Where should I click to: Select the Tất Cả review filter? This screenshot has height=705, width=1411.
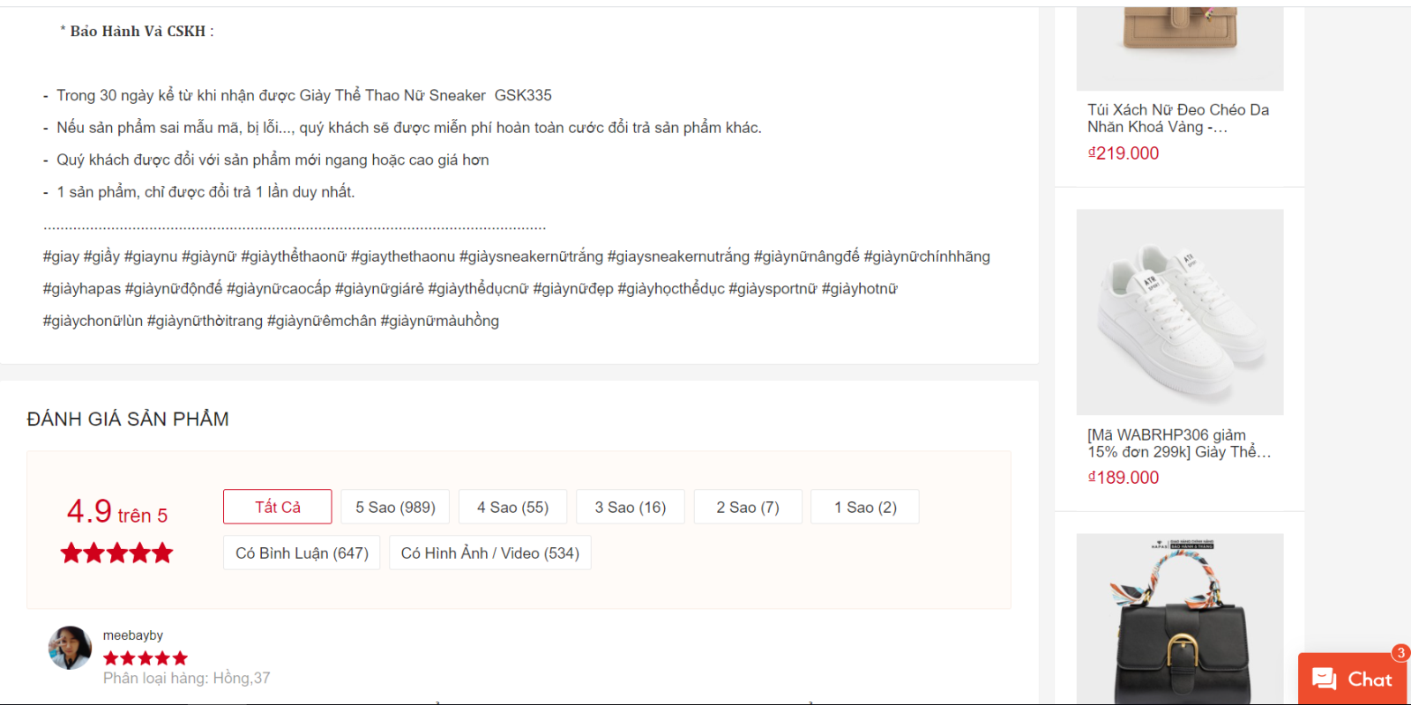(278, 507)
